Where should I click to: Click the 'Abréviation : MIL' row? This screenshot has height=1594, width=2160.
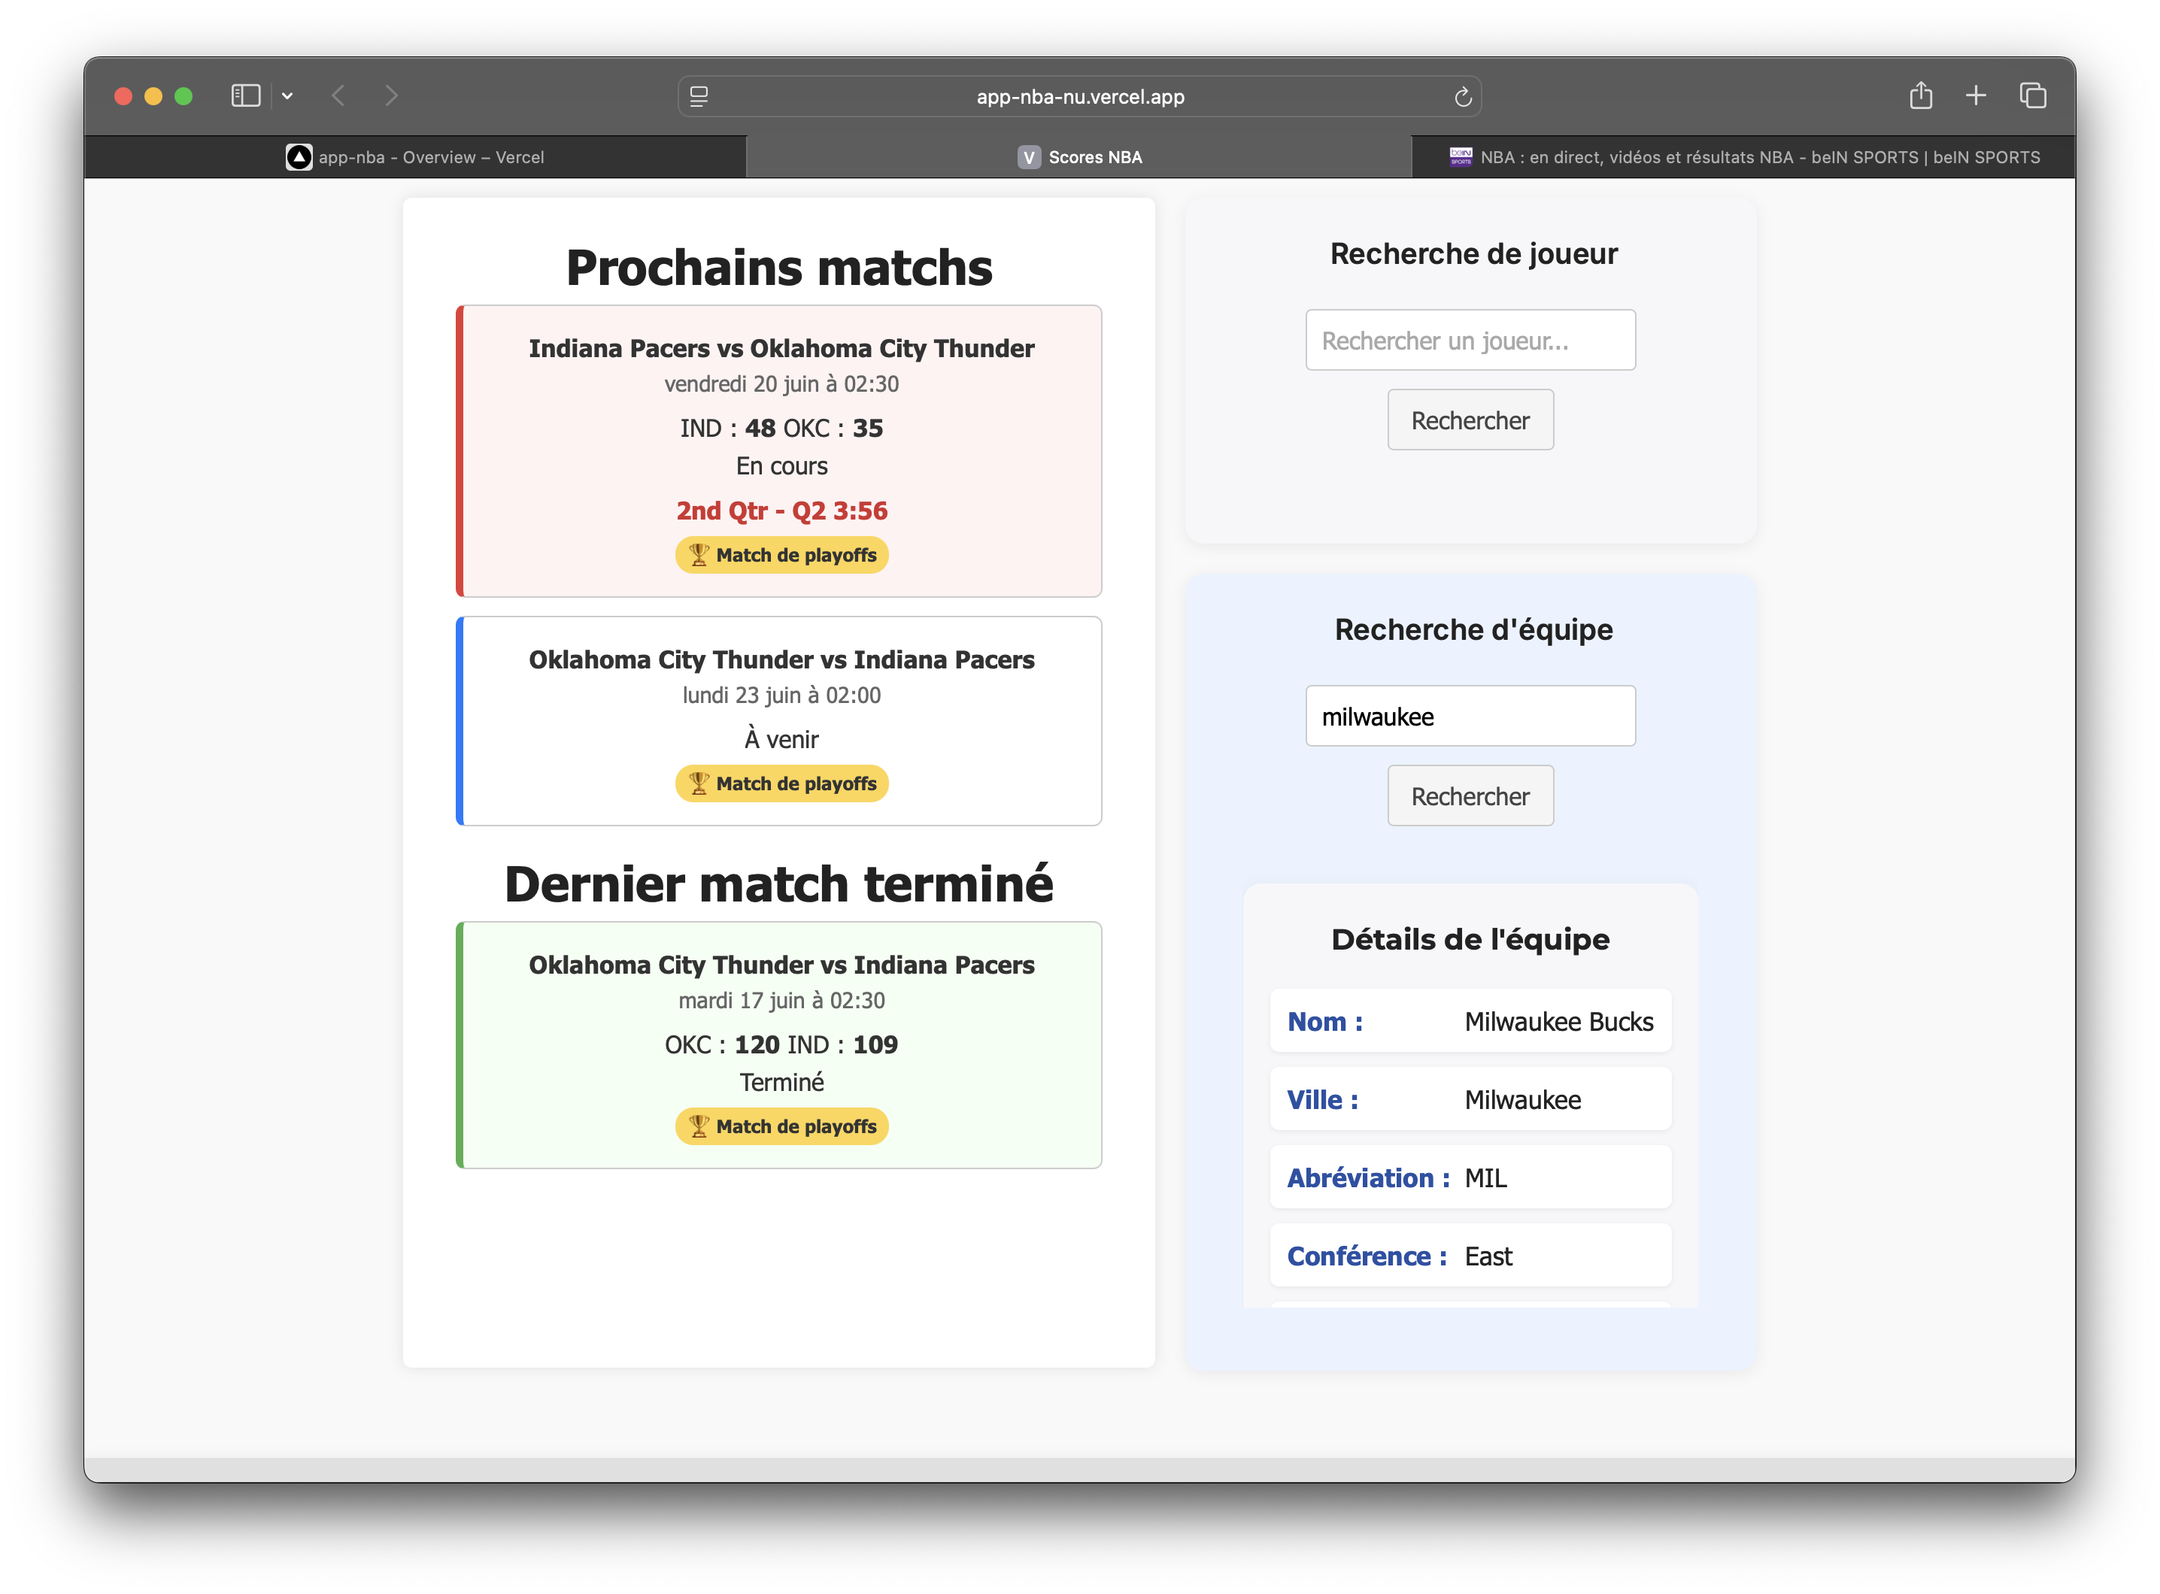[x=1470, y=1177]
